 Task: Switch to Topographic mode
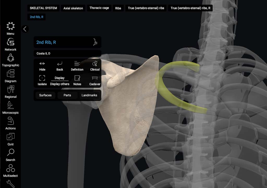click(10, 60)
